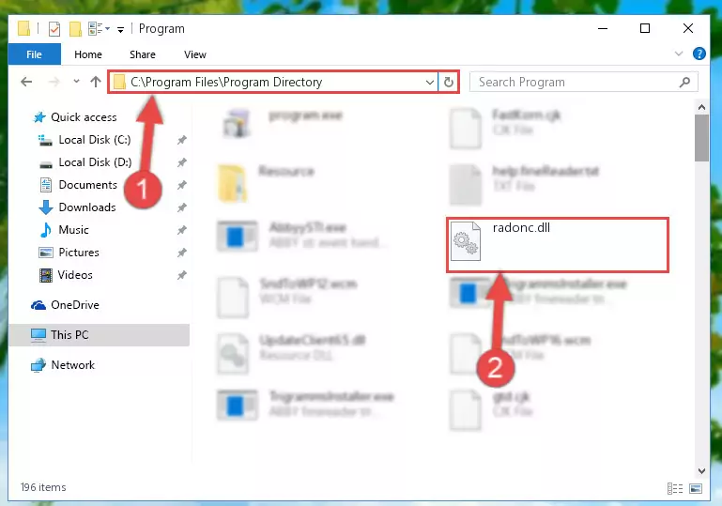Image resolution: width=722 pixels, height=506 pixels.
Task: Click the view layout icon in title bar
Action: tap(96, 28)
